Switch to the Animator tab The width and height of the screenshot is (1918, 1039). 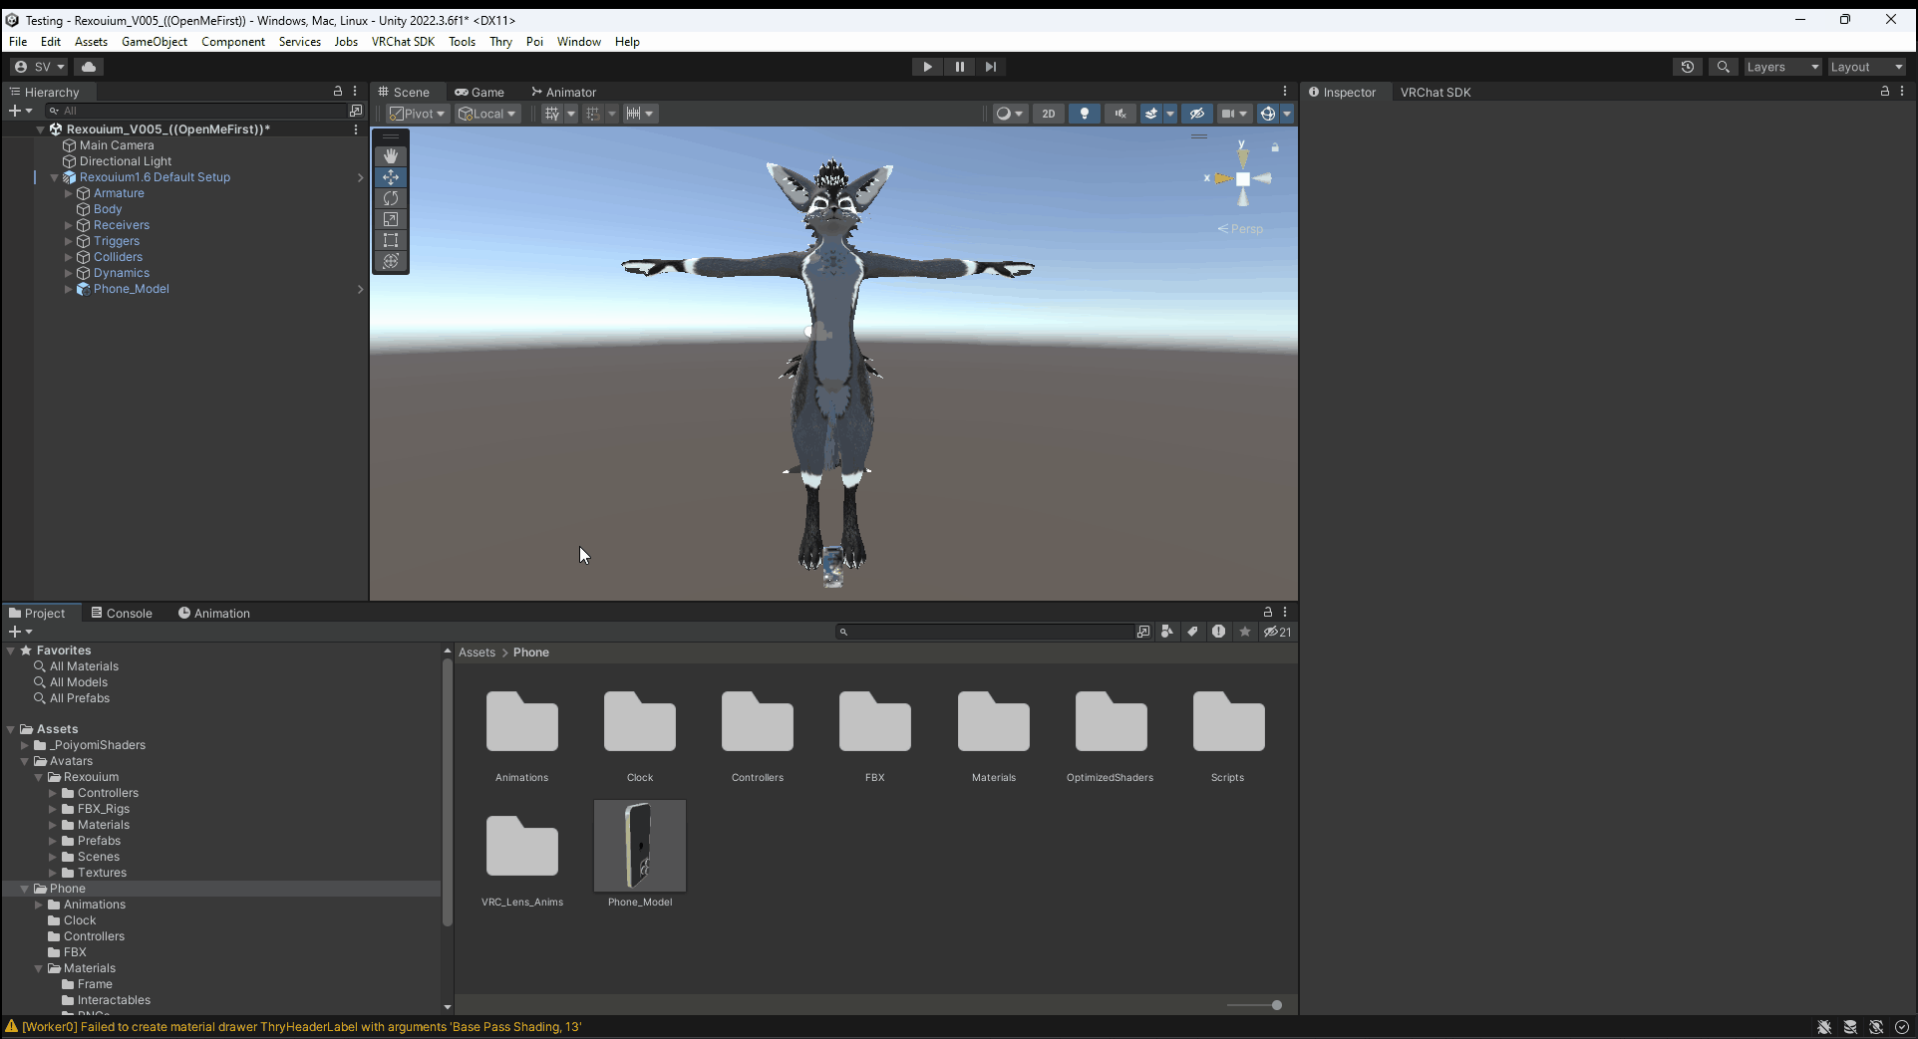pos(564,92)
